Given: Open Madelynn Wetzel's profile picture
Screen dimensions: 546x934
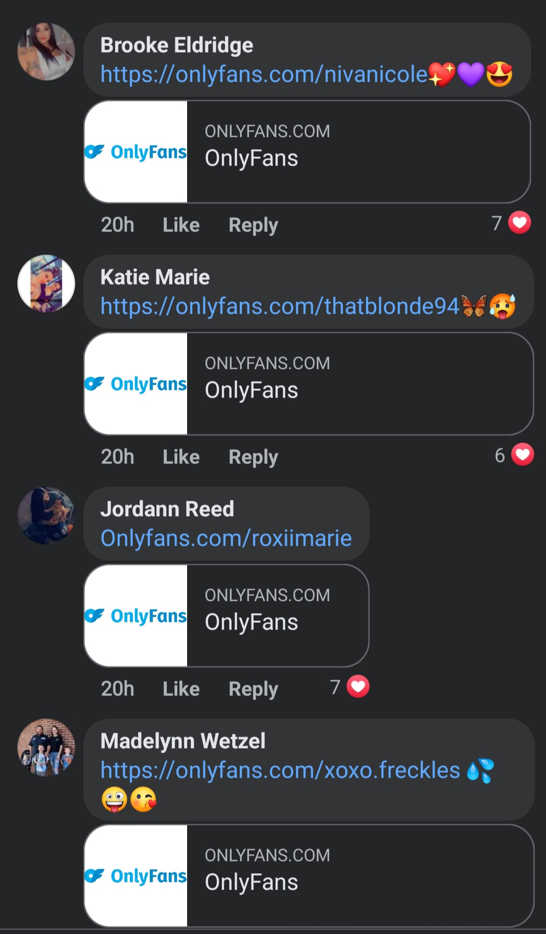Looking at the screenshot, I should [46, 748].
